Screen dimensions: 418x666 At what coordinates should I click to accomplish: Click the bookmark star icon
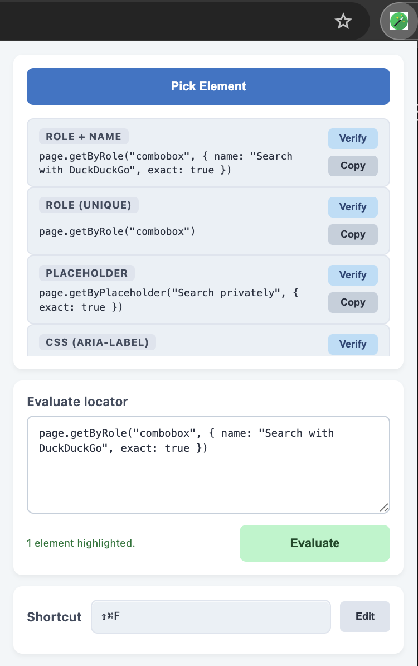pyautogui.click(x=343, y=21)
